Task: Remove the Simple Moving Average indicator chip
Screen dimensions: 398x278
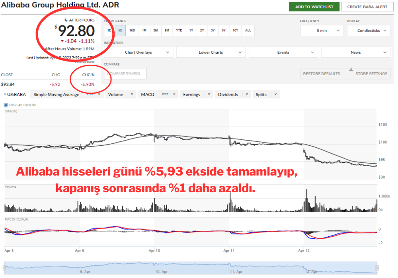Action: 99,95
